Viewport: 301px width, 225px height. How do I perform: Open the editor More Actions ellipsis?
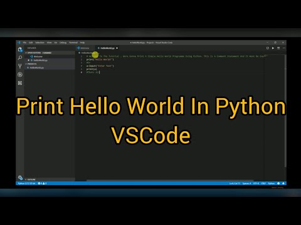point(284,48)
